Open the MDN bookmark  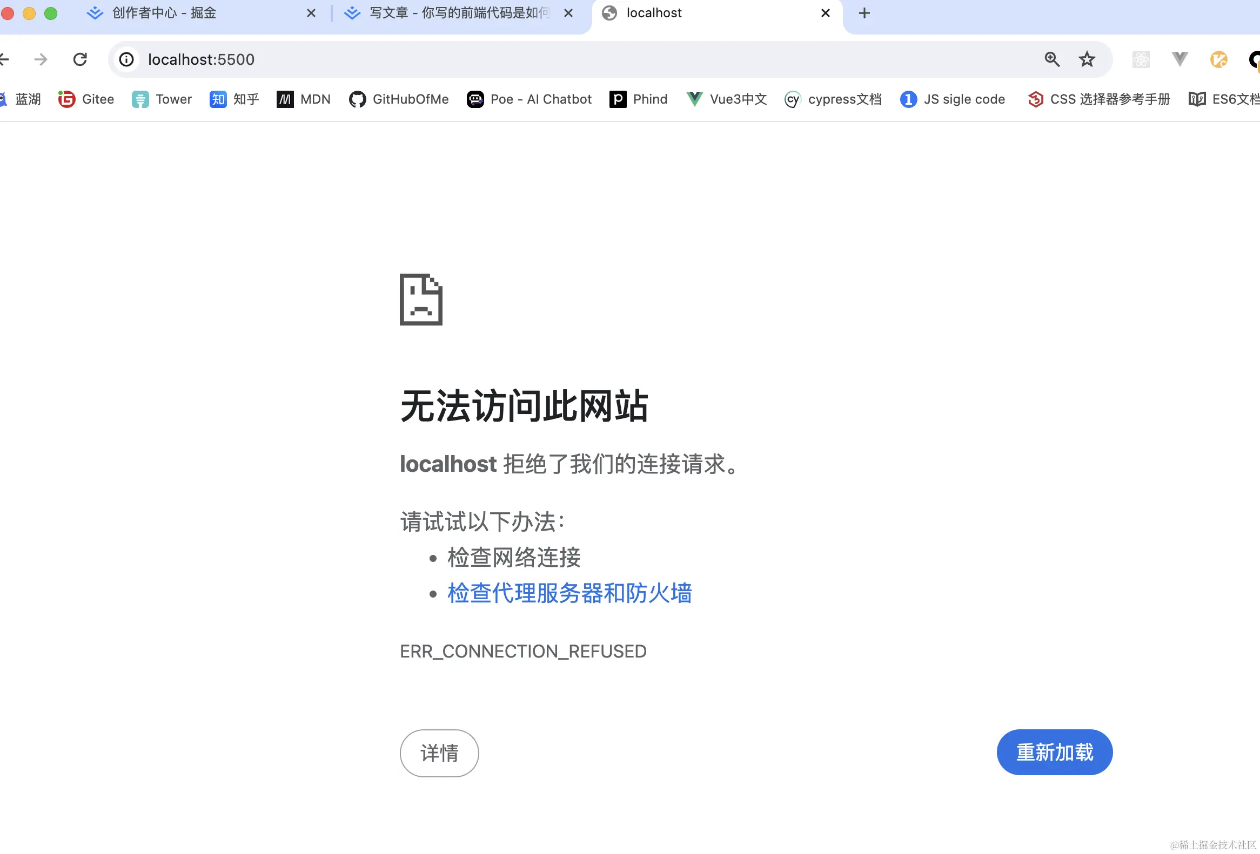tap(304, 99)
